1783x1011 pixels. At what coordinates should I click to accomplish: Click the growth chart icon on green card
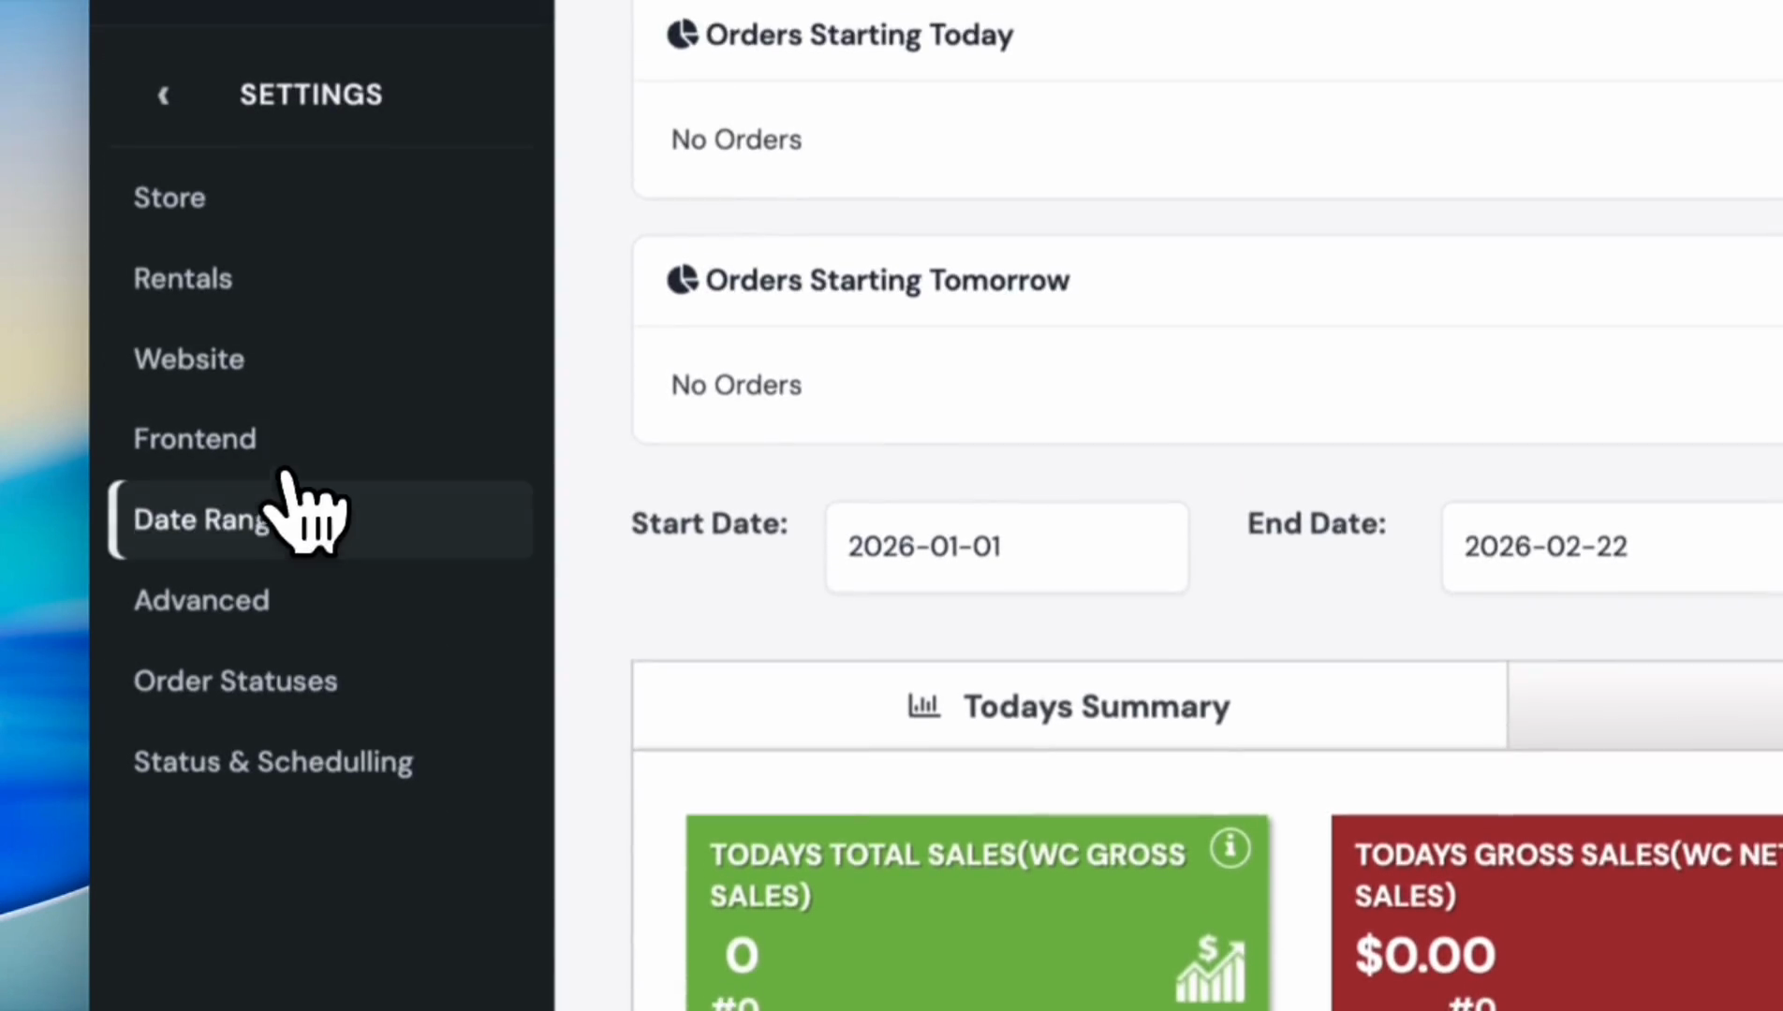tap(1211, 968)
